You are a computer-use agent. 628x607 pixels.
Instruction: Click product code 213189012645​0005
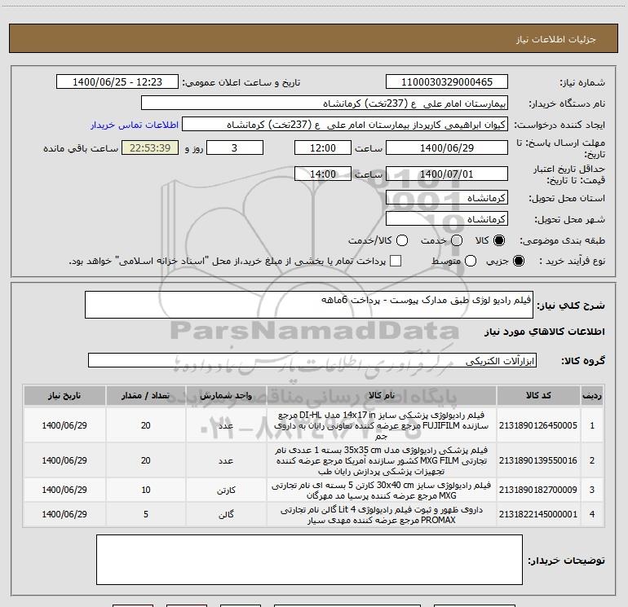[x=538, y=425]
